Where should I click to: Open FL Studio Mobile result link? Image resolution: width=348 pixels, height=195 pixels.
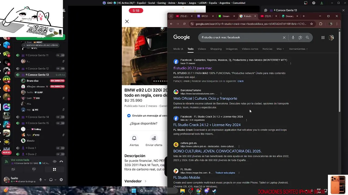187,178
